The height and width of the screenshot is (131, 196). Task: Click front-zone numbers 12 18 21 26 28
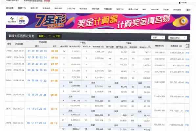[37, 95]
